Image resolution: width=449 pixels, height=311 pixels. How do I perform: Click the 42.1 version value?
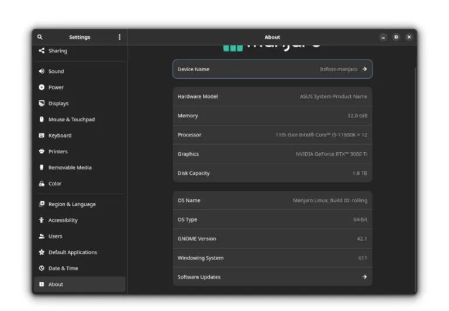point(362,239)
